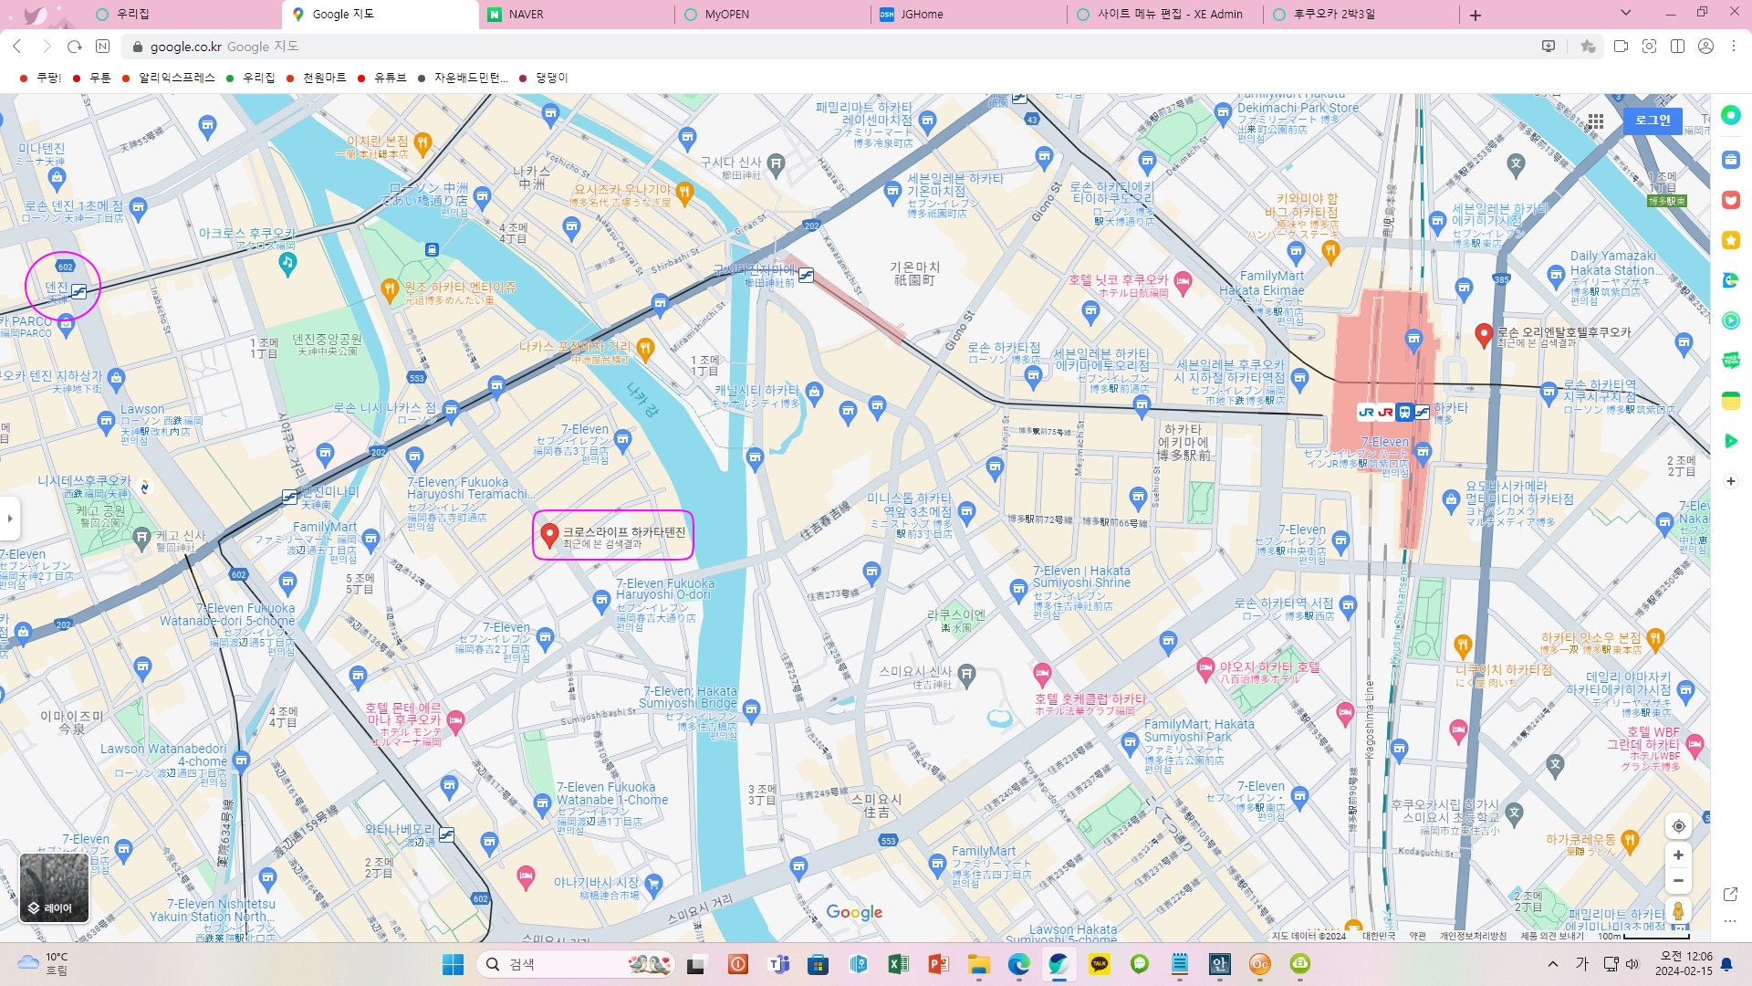1752x986 pixels.
Task: Open the Whale screen capture tool
Action: pos(1649,47)
